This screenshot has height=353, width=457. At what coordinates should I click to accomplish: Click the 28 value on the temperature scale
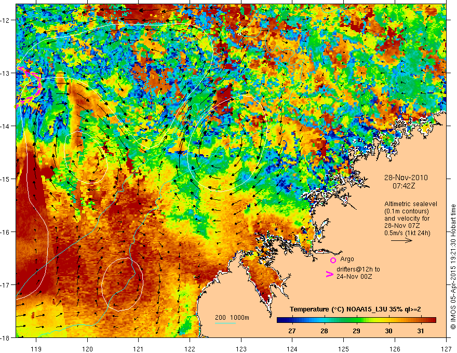point(324,331)
